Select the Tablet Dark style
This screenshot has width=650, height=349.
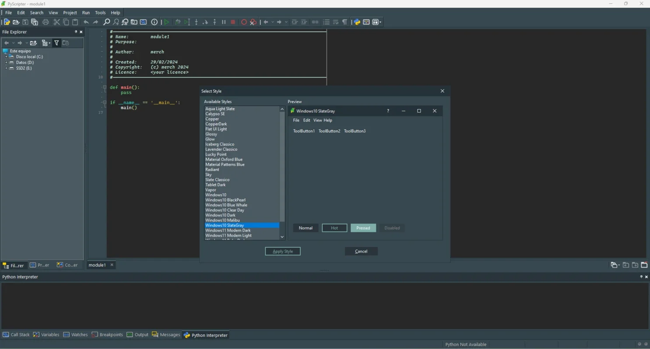tap(216, 185)
